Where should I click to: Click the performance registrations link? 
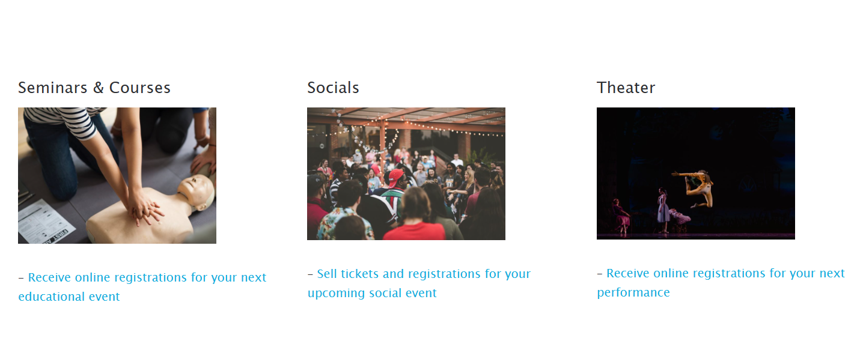[x=721, y=282]
